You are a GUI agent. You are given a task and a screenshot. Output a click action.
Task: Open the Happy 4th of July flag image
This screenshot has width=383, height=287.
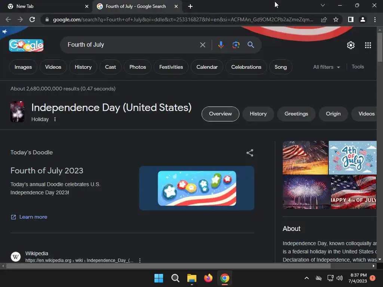353,192
